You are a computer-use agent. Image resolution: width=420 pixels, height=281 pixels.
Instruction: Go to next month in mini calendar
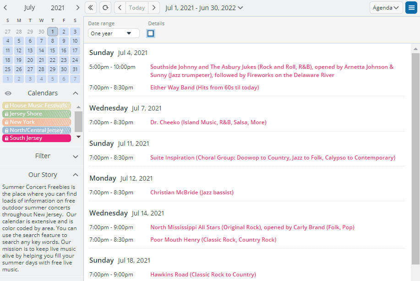[77, 8]
